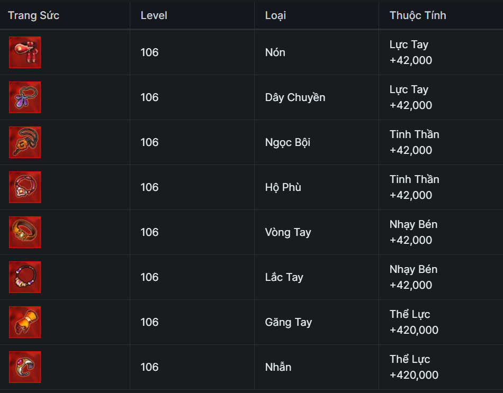This screenshot has height=393, width=503.
Task: Click the Vòng Tay type label
Action: click(x=288, y=232)
